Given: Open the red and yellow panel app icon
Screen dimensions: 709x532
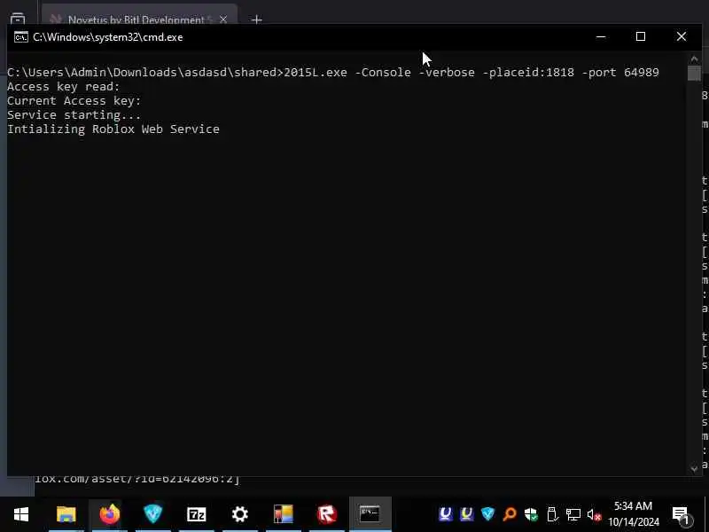Looking at the screenshot, I should pyautogui.click(x=284, y=514).
